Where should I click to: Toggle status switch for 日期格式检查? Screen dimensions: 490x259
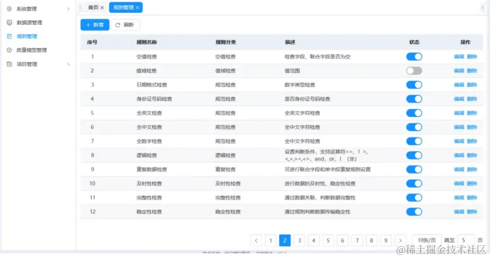[414, 85]
